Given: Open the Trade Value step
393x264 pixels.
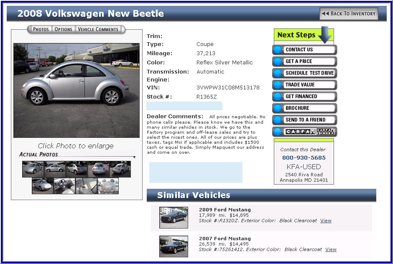Looking at the screenshot, I should 304,85.
